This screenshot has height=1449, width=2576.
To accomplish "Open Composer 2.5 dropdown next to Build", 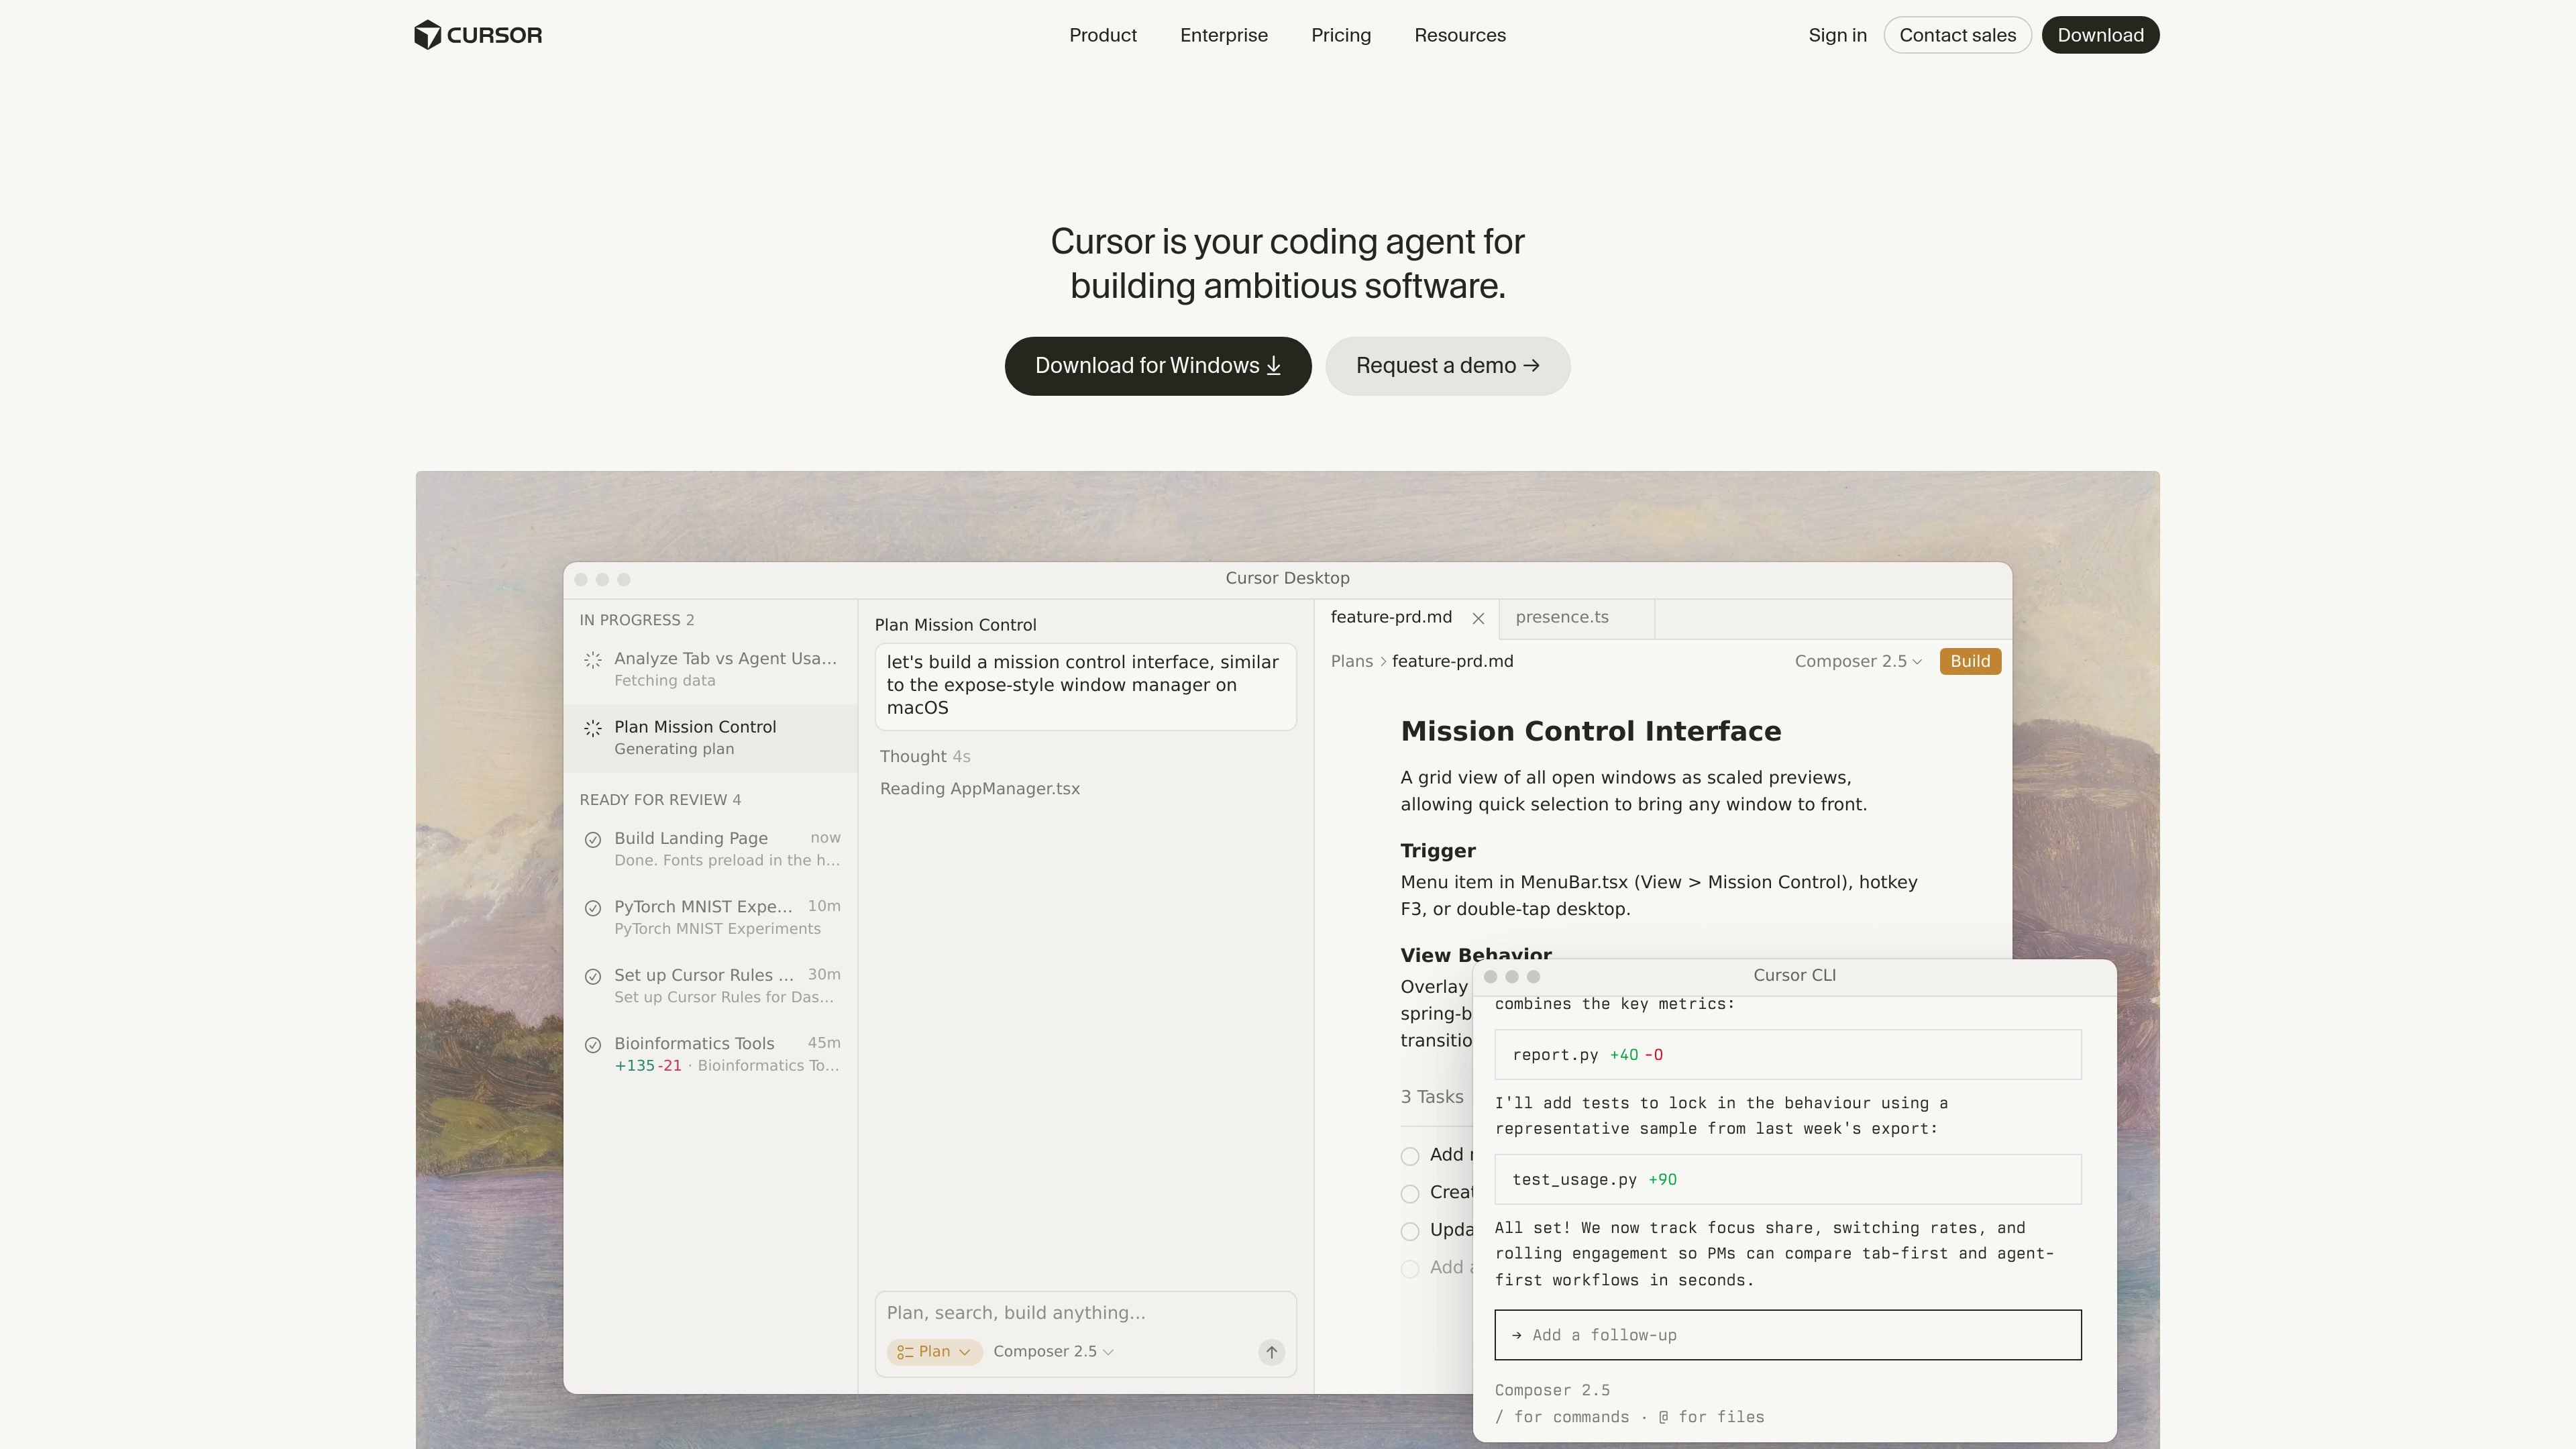I will click(1858, 662).
